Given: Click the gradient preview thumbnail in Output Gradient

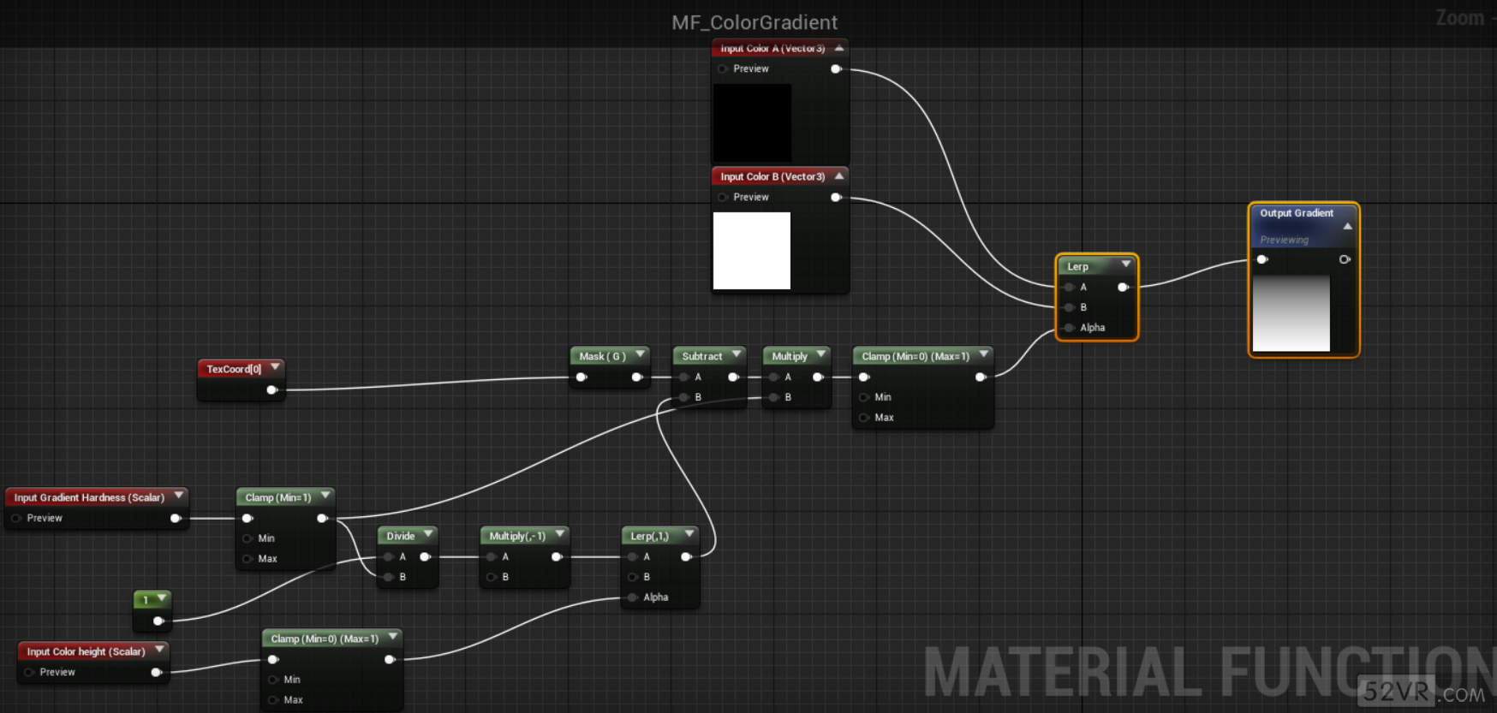Looking at the screenshot, I should click(1291, 313).
